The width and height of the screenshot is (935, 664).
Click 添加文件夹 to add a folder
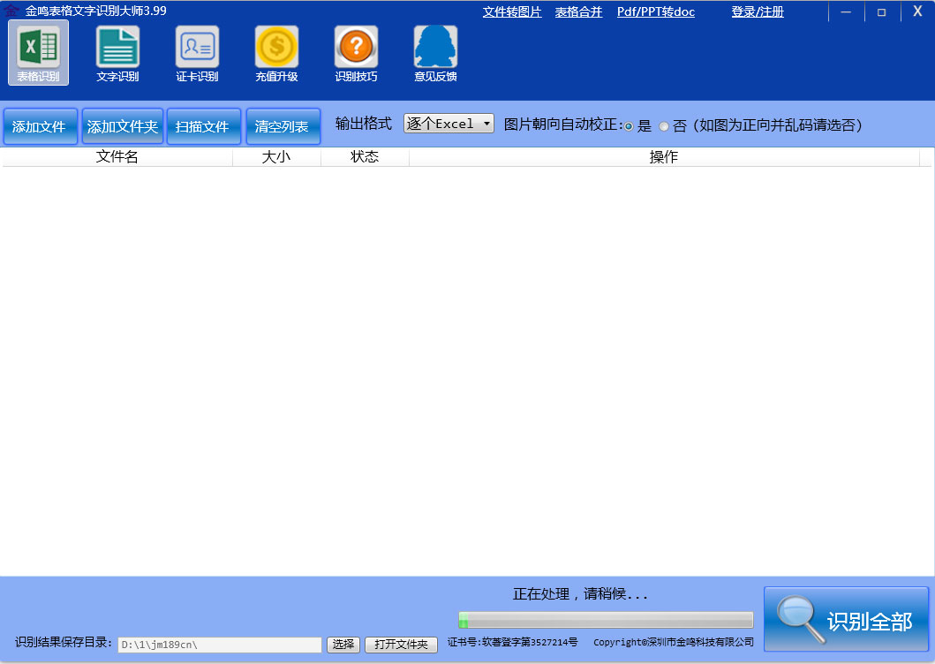coord(122,126)
